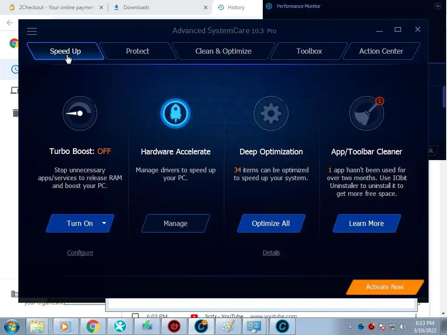Click the red Driver Booster tray icon
447x335 pixels.
click(x=371, y=327)
